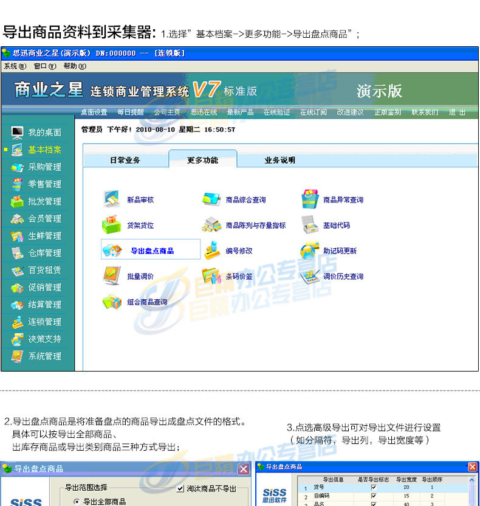This screenshot has width=480, height=506.
Task: Open 连锁管理 module
Action: pyautogui.click(x=36, y=322)
